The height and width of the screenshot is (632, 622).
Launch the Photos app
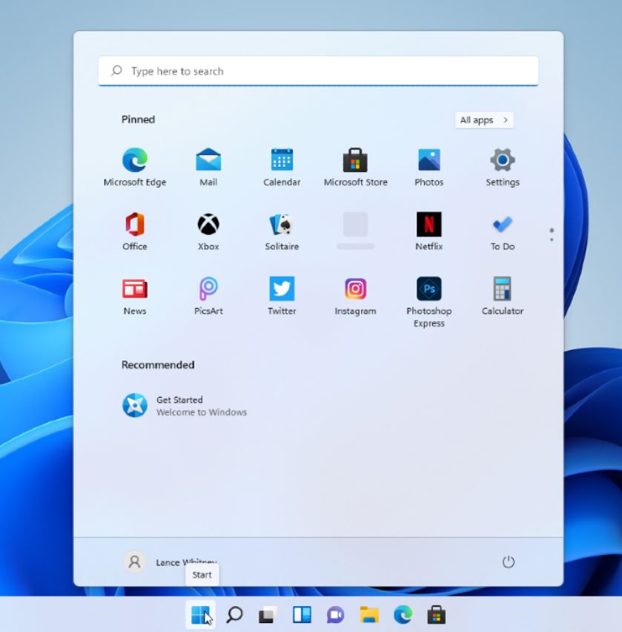tap(429, 167)
